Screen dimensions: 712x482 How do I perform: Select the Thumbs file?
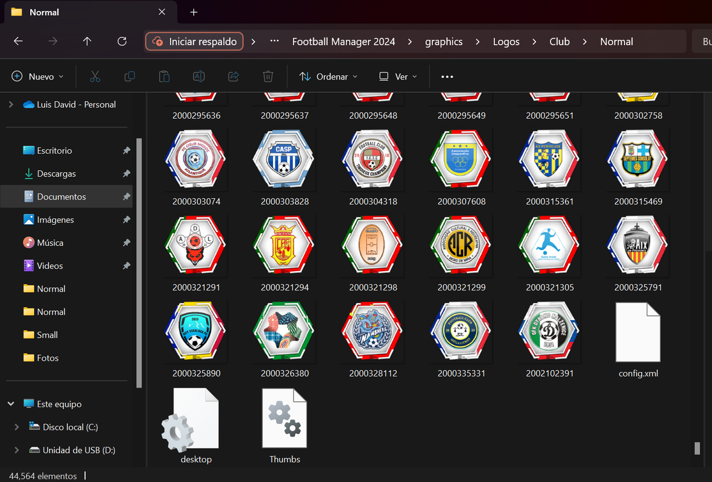click(285, 425)
